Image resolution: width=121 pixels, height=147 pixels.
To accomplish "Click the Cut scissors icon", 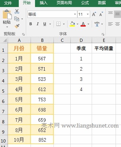I will [x=17, y=12].
